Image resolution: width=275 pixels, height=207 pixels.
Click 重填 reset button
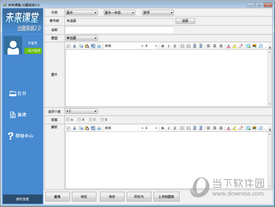(x=58, y=196)
